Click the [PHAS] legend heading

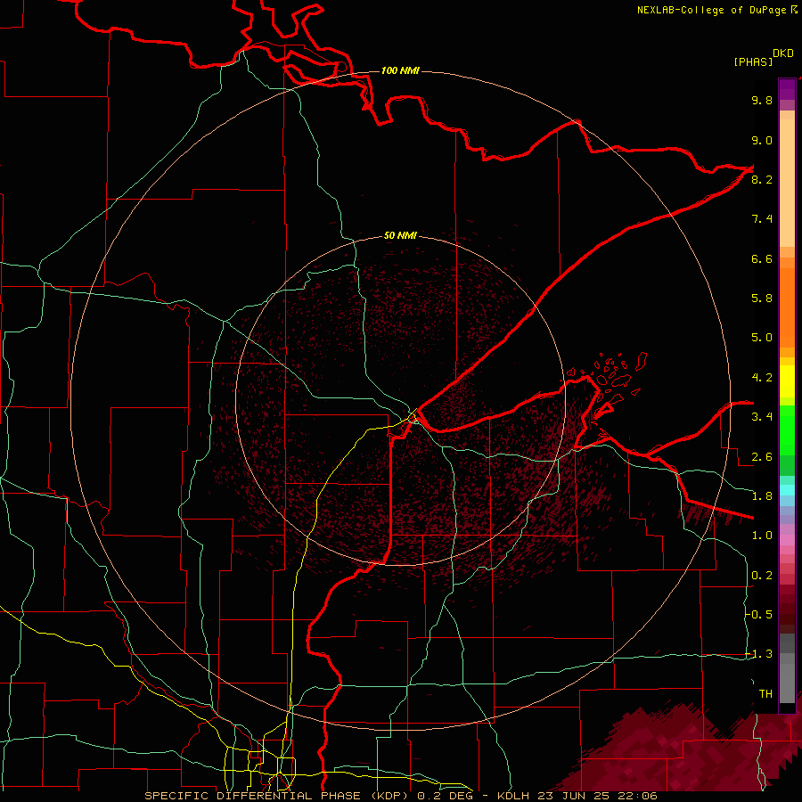[x=753, y=61]
